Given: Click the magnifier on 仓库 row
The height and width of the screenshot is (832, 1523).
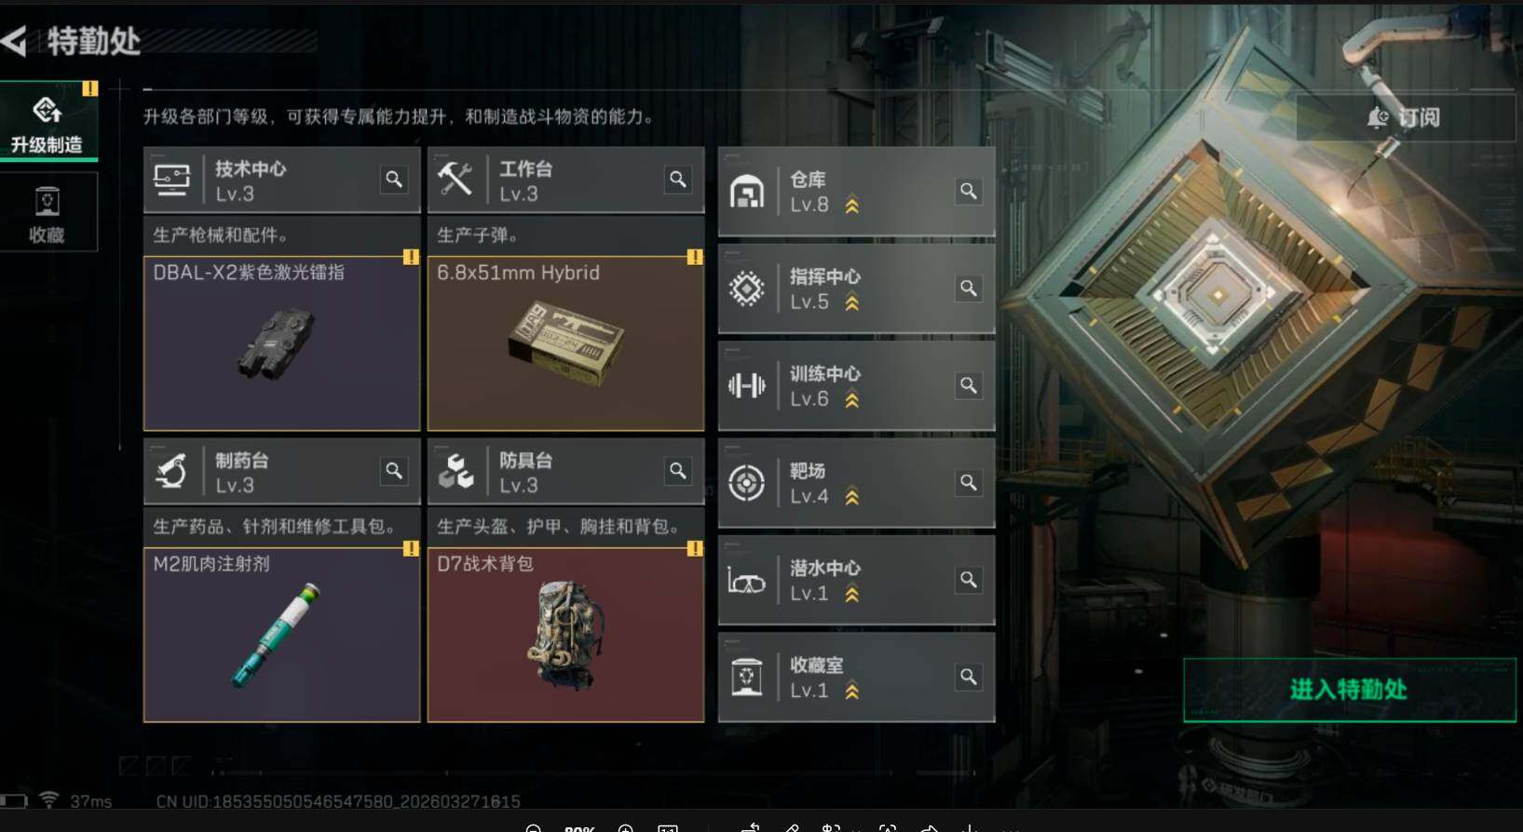Looking at the screenshot, I should click(969, 192).
